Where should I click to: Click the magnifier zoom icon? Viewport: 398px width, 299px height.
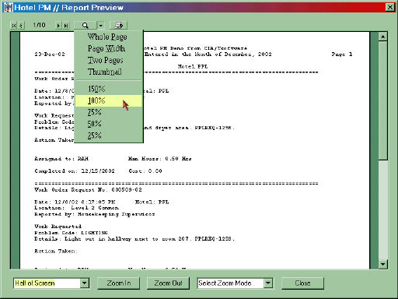[86, 26]
